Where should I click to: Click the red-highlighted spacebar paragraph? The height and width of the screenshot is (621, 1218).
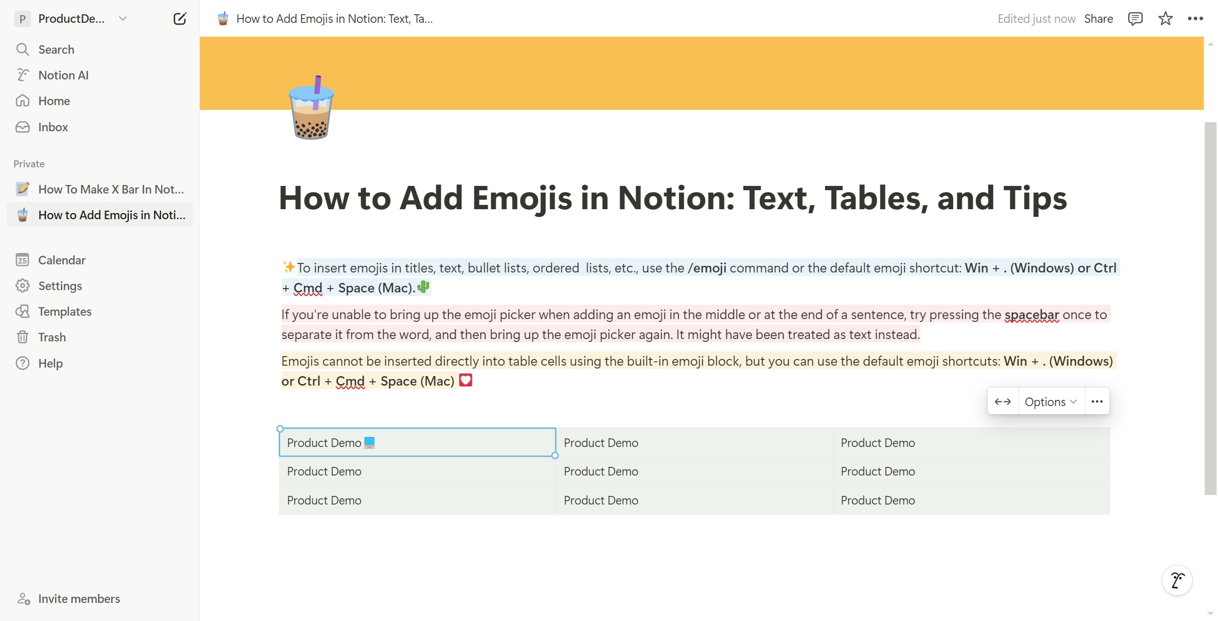pyautogui.click(x=695, y=324)
